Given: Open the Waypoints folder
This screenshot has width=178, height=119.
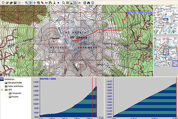Looking at the screenshot, I should pos(17,93).
